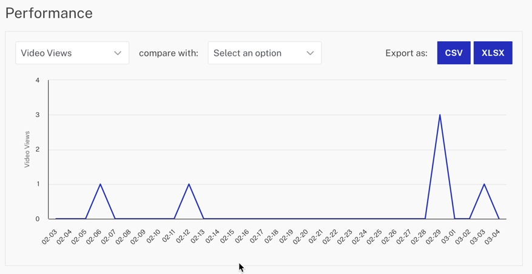This screenshot has width=532, height=274.
Task: Click the chart peak at 02-29
Action: coord(440,115)
